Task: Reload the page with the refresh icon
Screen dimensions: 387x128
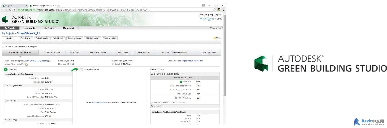Action: pyautogui.click(x=11, y=10)
